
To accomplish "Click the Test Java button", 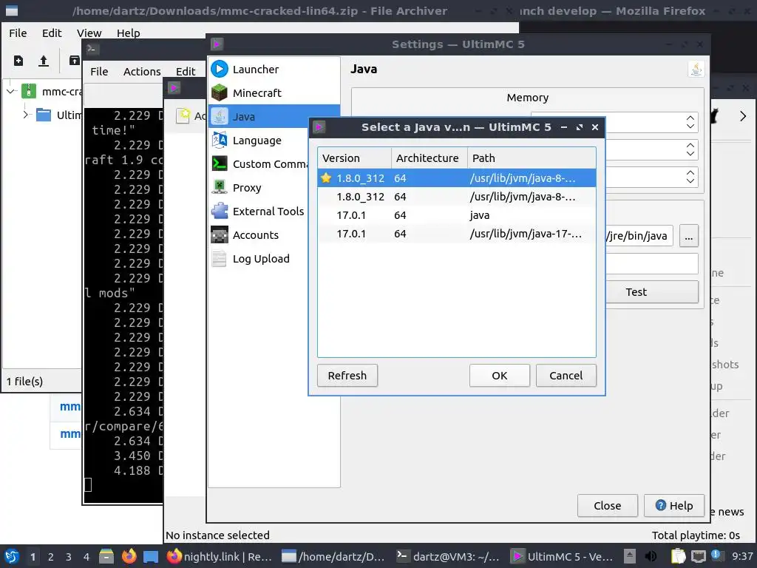I will tap(652, 291).
